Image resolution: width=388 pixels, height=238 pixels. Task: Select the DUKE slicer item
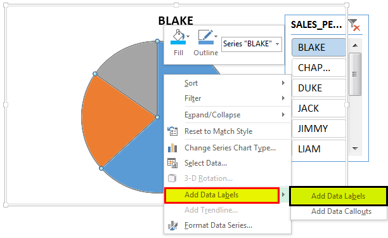tap(319, 88)
